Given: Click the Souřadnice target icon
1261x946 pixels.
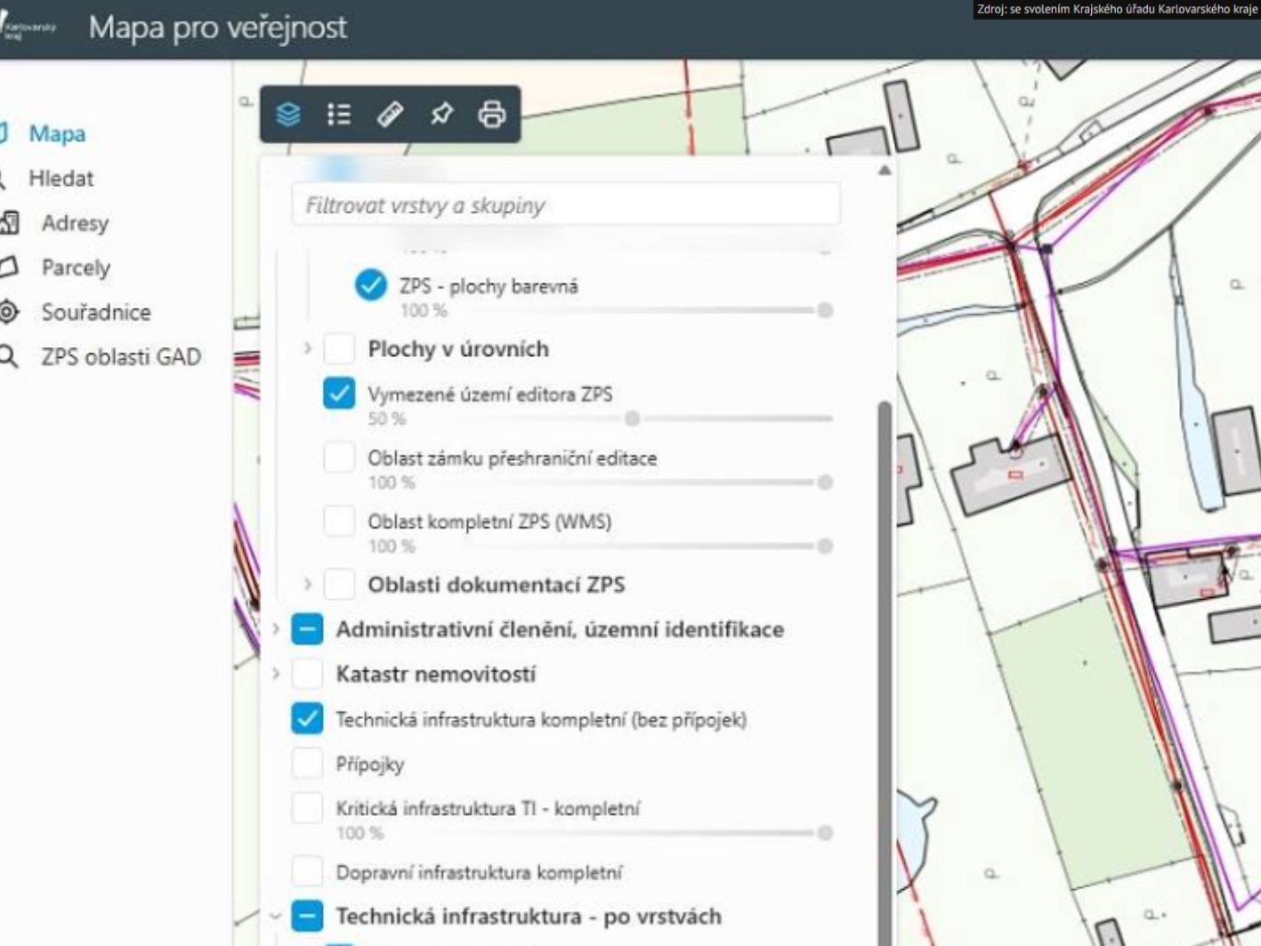Looking at the screenshot, I should coord(9,311).
